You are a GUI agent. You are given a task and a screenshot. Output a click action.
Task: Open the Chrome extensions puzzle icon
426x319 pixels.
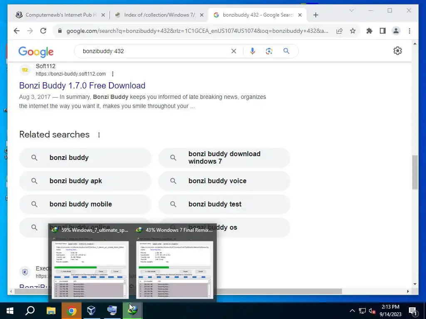[x=369, y=31]
